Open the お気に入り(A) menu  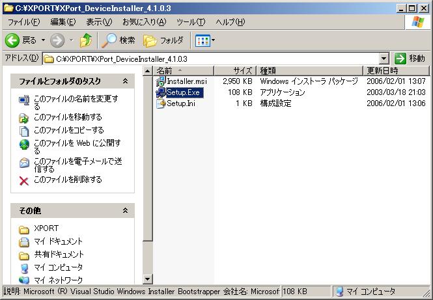(145, 22)
